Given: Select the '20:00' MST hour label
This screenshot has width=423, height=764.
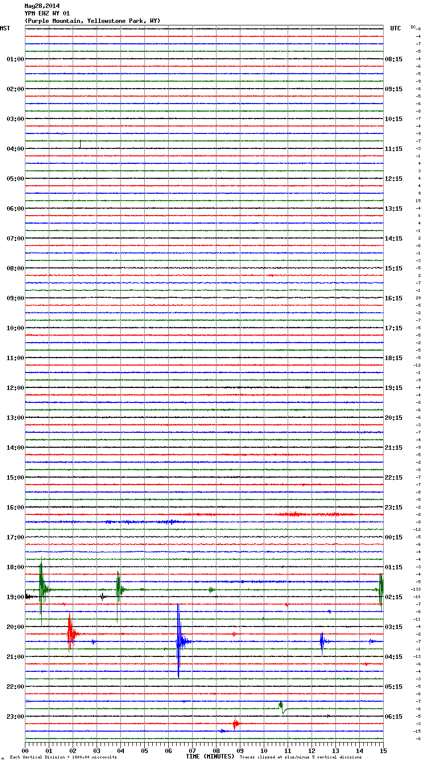Looking at the screenshot, I should 15,627.
